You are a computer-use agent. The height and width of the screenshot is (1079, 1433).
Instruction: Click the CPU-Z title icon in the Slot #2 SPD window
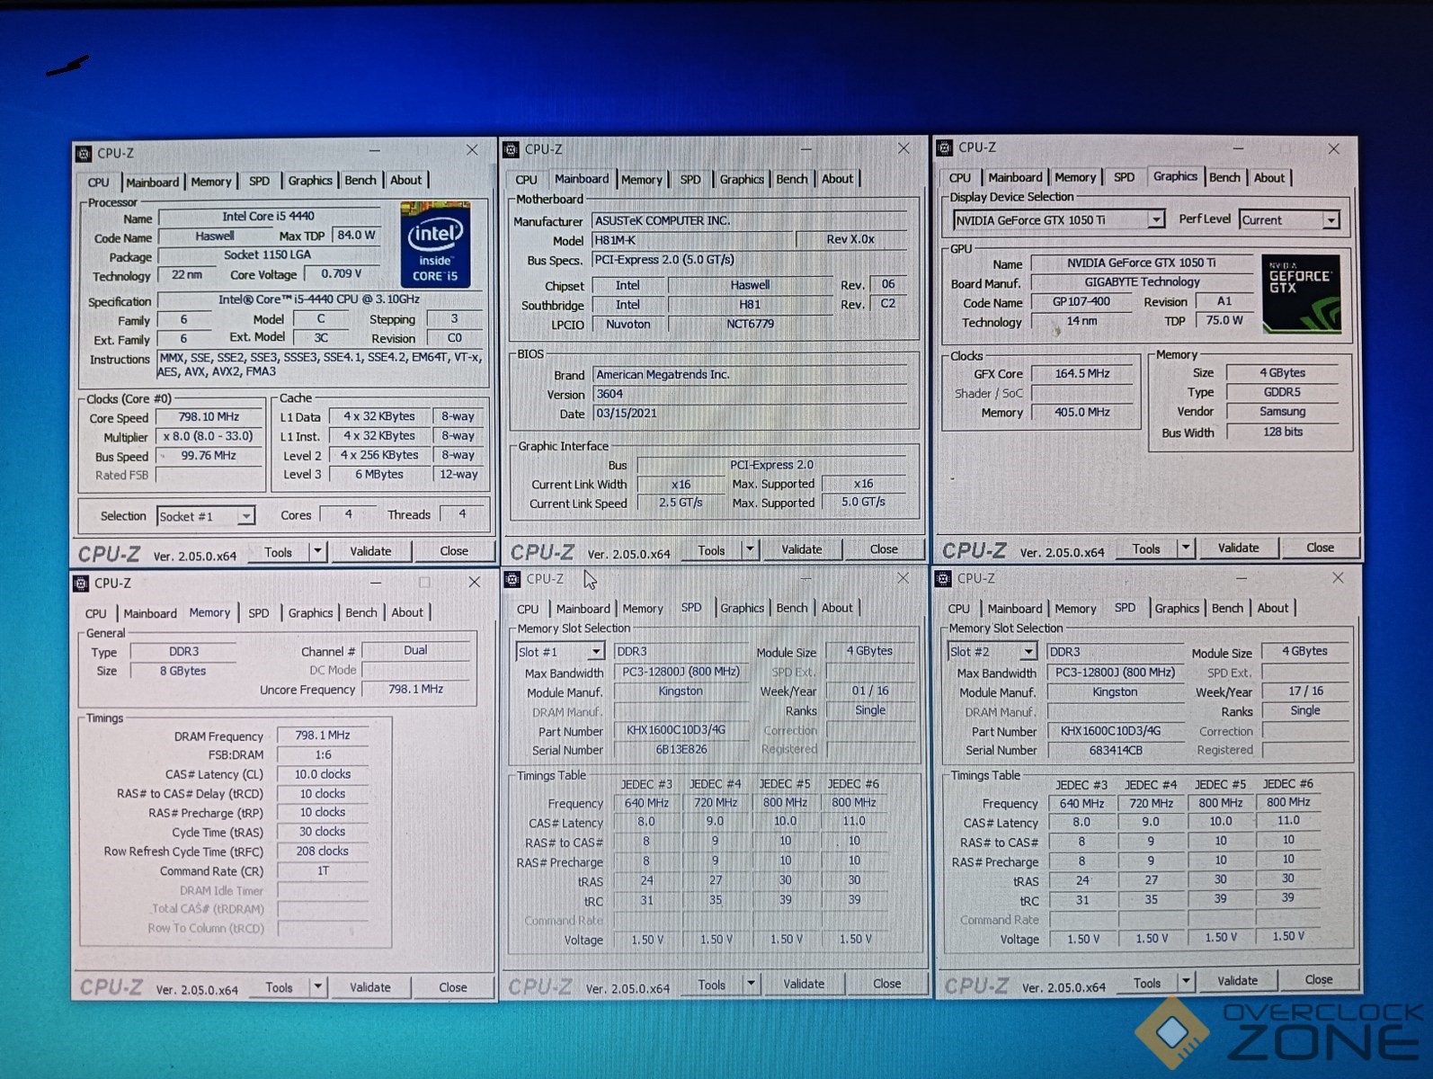tap(943, 578)
